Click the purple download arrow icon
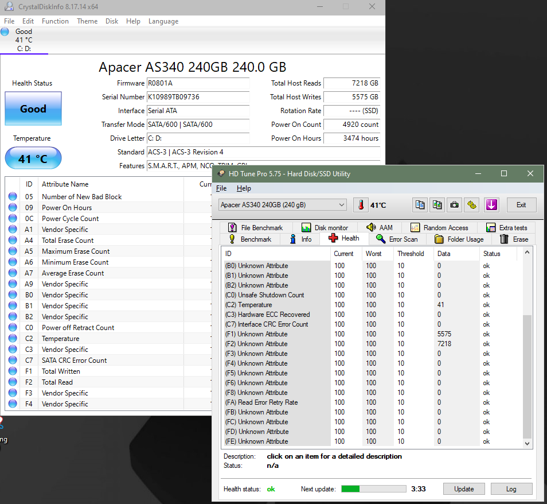The height and width of the screenshot is (504, 547). point(491,205)
